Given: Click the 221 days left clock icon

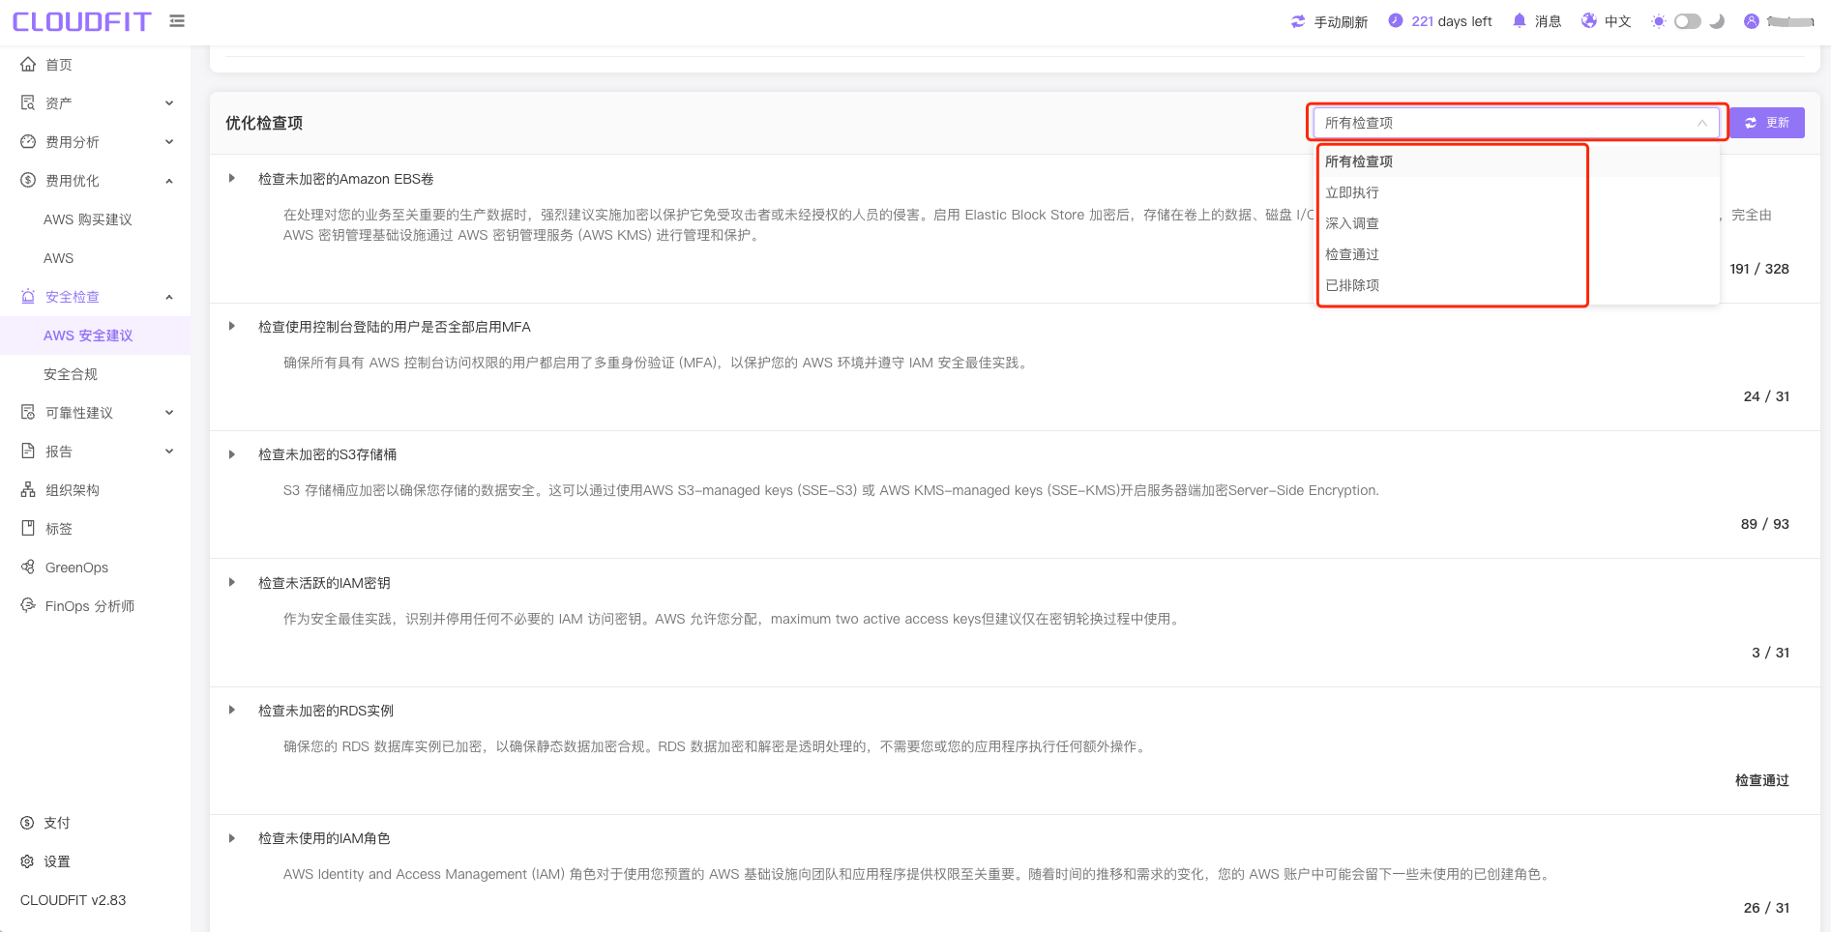Looking at the screenshot, I should 1395,20.
